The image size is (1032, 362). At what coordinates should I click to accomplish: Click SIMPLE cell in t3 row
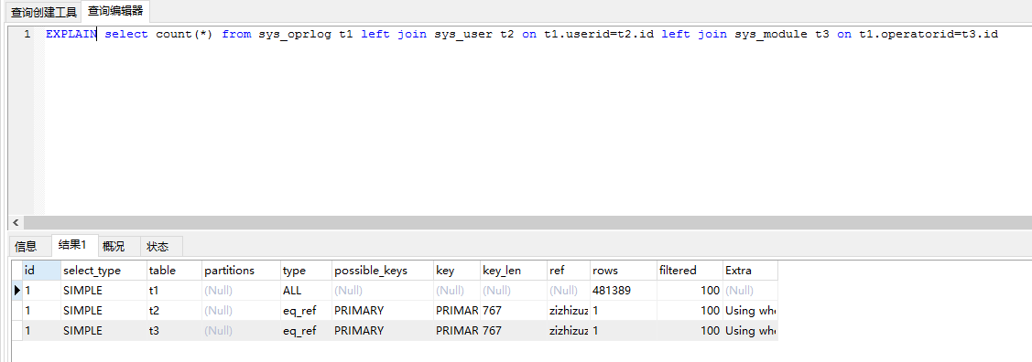point(104,331)
